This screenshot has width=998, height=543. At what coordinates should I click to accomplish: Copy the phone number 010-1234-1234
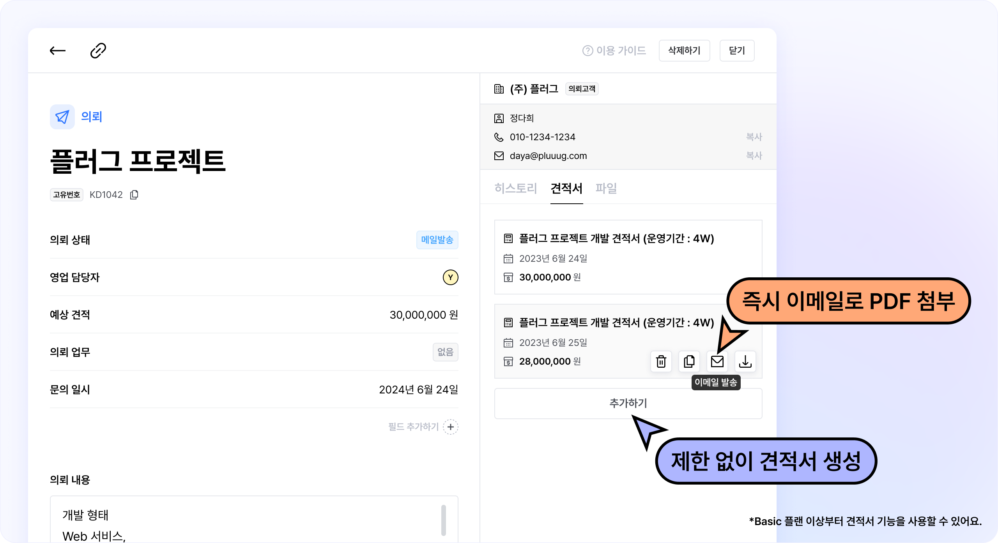tap(754, 137)
